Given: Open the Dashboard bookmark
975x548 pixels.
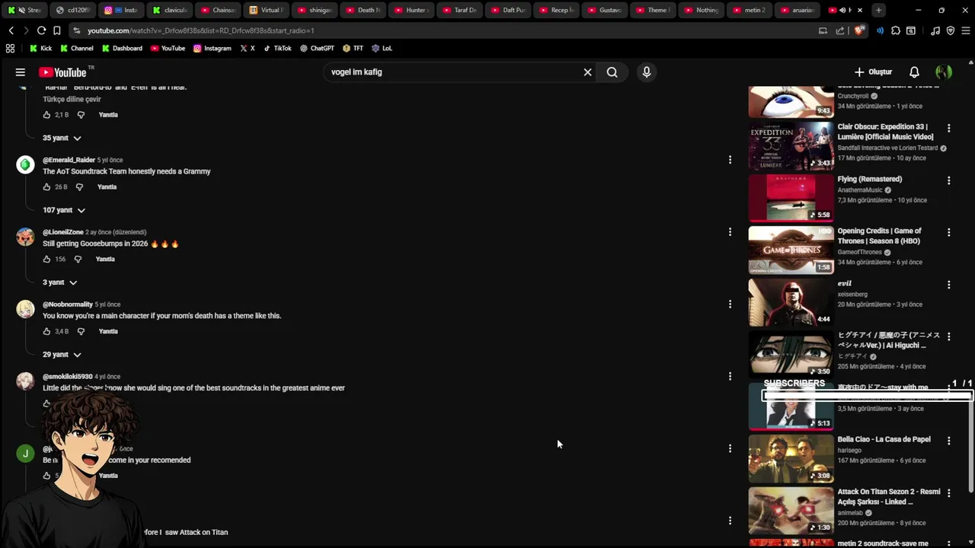Looking at the screenshot, I should click(x=122, y=48).
